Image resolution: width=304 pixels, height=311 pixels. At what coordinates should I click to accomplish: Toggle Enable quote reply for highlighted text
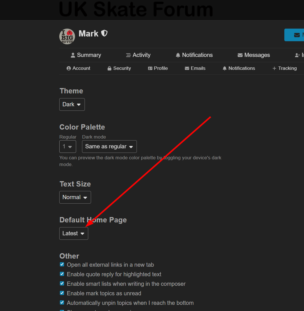62,274
